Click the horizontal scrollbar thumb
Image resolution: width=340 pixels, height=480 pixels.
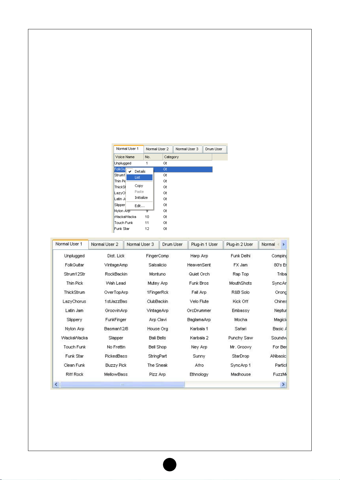point(122,384)
